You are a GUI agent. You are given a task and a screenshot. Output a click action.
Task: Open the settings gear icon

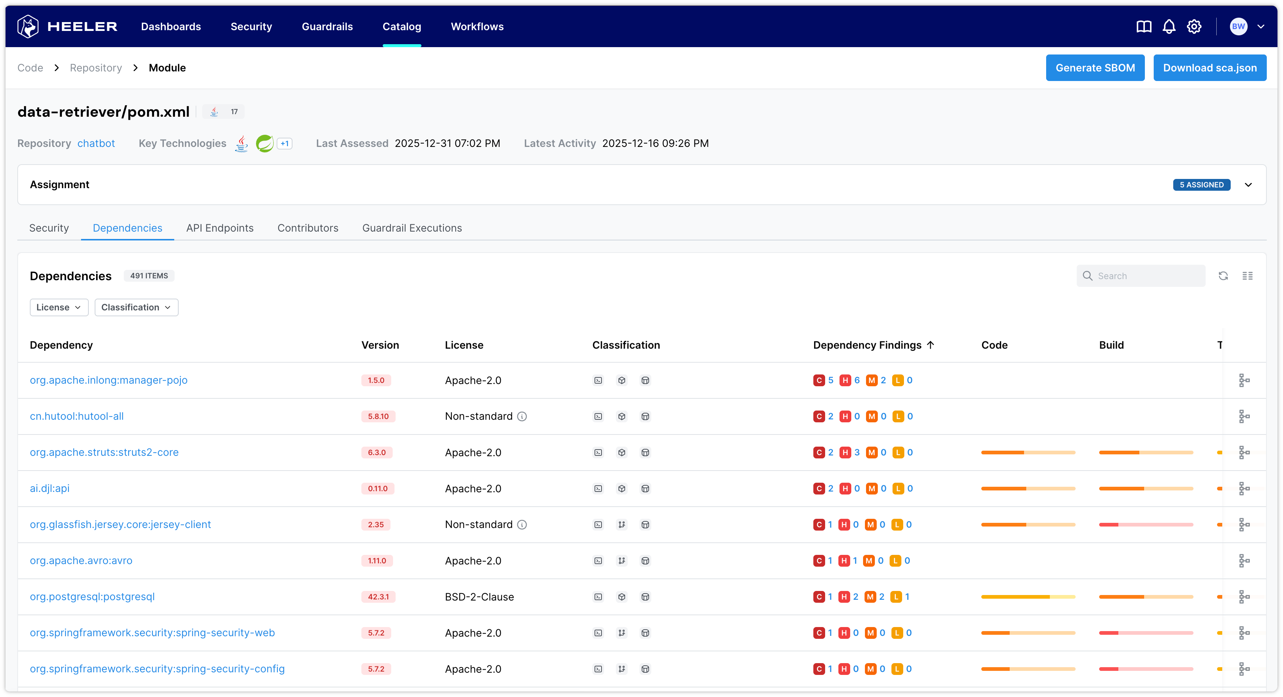pos(1194,27)
